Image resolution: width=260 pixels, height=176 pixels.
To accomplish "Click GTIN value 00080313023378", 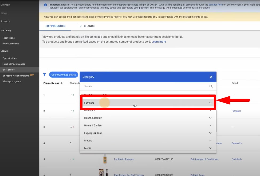I will pos(164,175).
